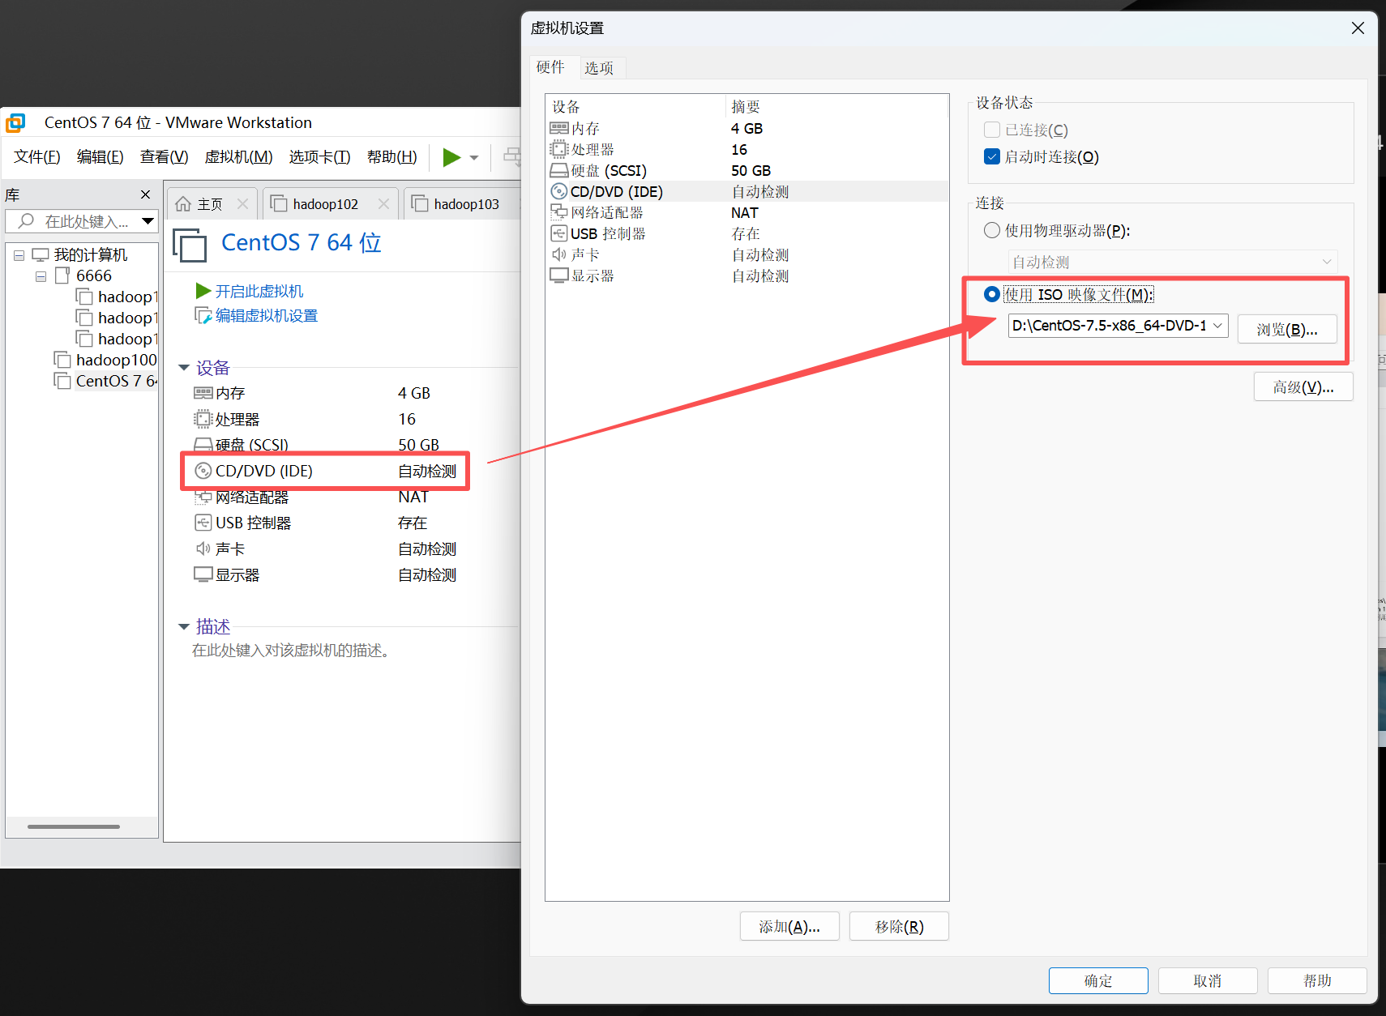Open the library search dropdown arrow
Viewport: 1386px width, 1016px height.
(x=148, y=220)
